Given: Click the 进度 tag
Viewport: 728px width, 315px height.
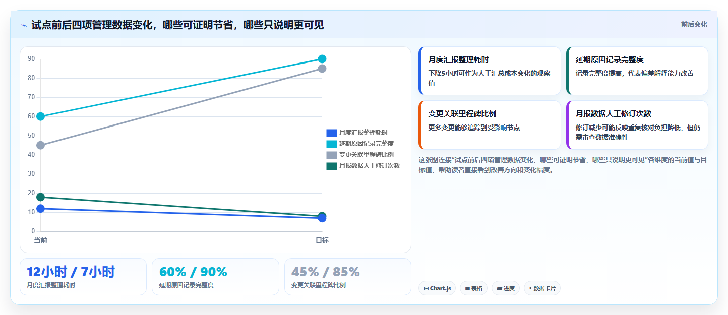Looking at the screenshot, I should click(506, 288).
